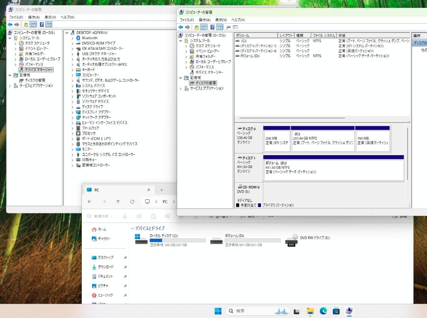Image resolution: width=427 pixels, height=318 pixels.
Task: Open 表示(V) menu in front window
Action: (x=221, y=20)
